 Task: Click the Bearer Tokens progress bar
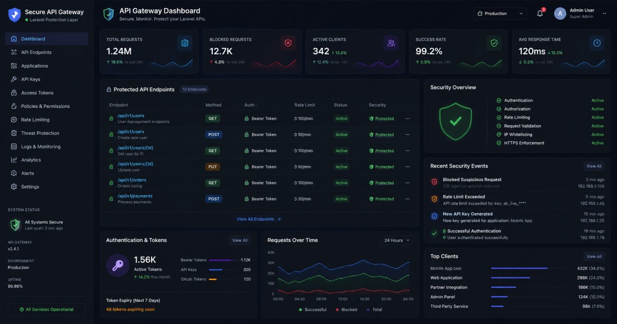(x=223, y=260)
